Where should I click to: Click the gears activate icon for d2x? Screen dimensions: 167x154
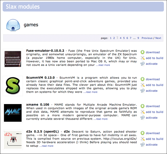point(143,145)
